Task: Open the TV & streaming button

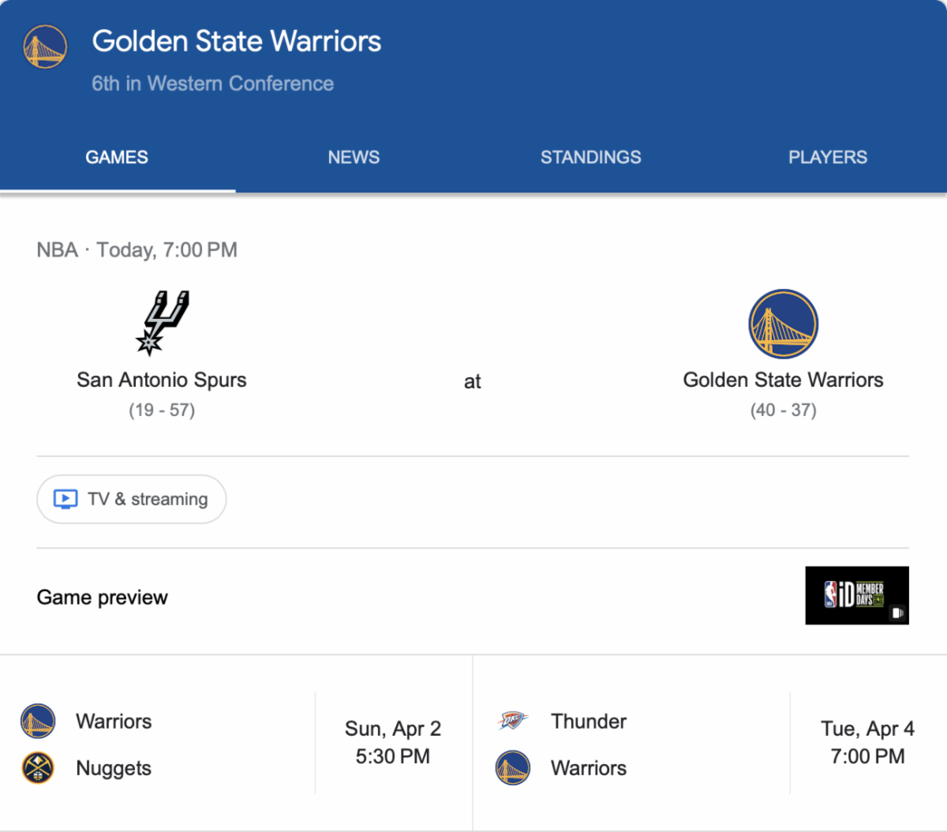Action: (132, 499)
